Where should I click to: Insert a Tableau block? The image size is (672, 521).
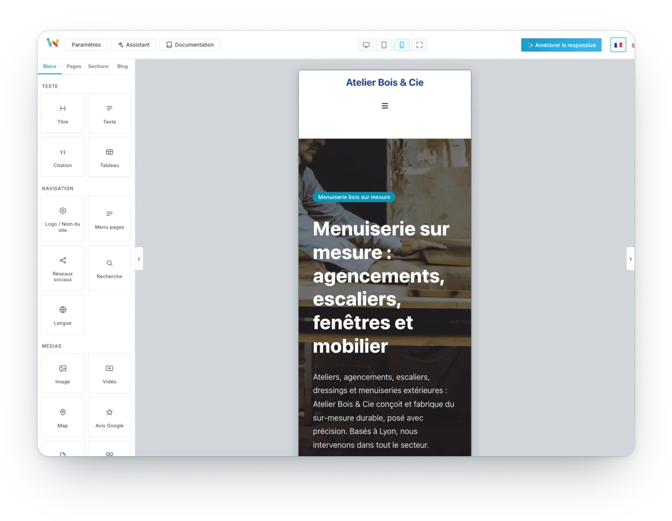(x=110, y=157)
